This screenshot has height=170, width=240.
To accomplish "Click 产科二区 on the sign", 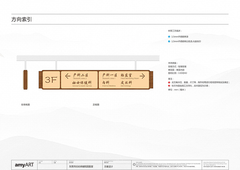I will click(x=81, y=75).
